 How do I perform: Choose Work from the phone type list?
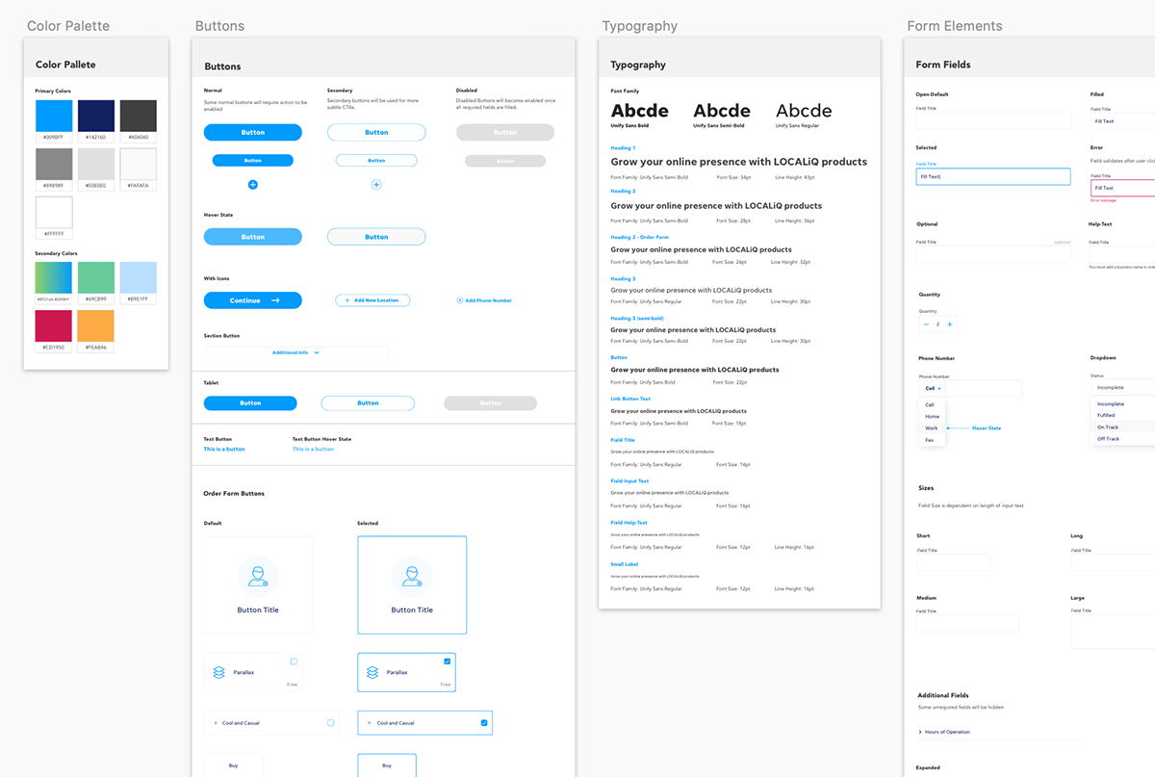click(933, 428)
